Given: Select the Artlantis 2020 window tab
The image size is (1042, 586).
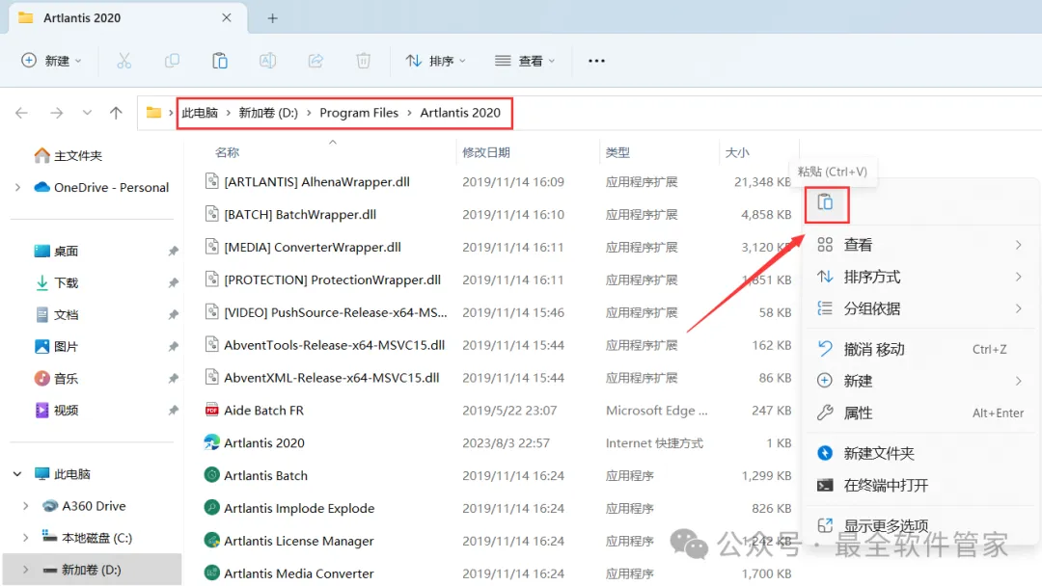Looking at the screenshot, I should coord(127,18).
